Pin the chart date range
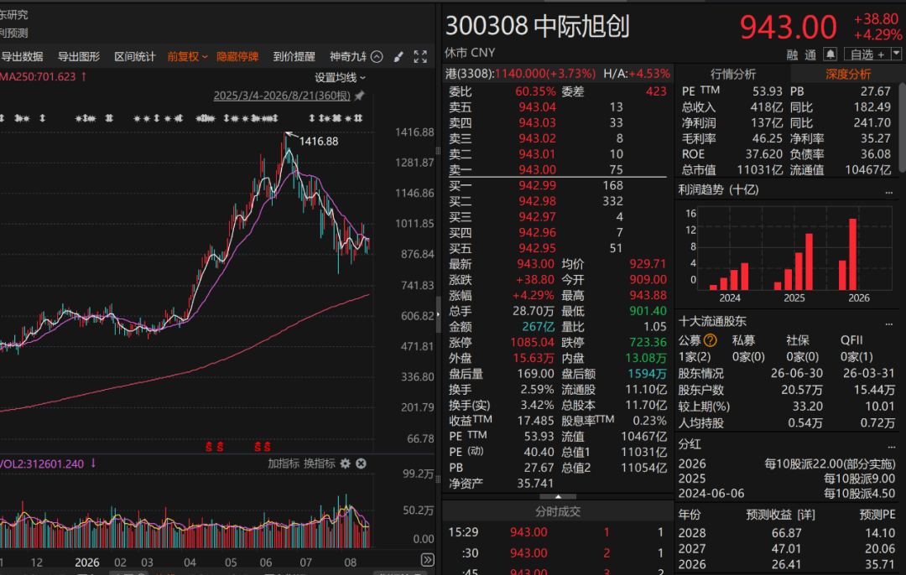 pos(359,96)
